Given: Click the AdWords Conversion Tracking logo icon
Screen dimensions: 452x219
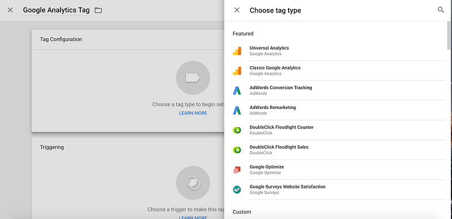Looking at the screenshot, I should (x=237, y=90).
